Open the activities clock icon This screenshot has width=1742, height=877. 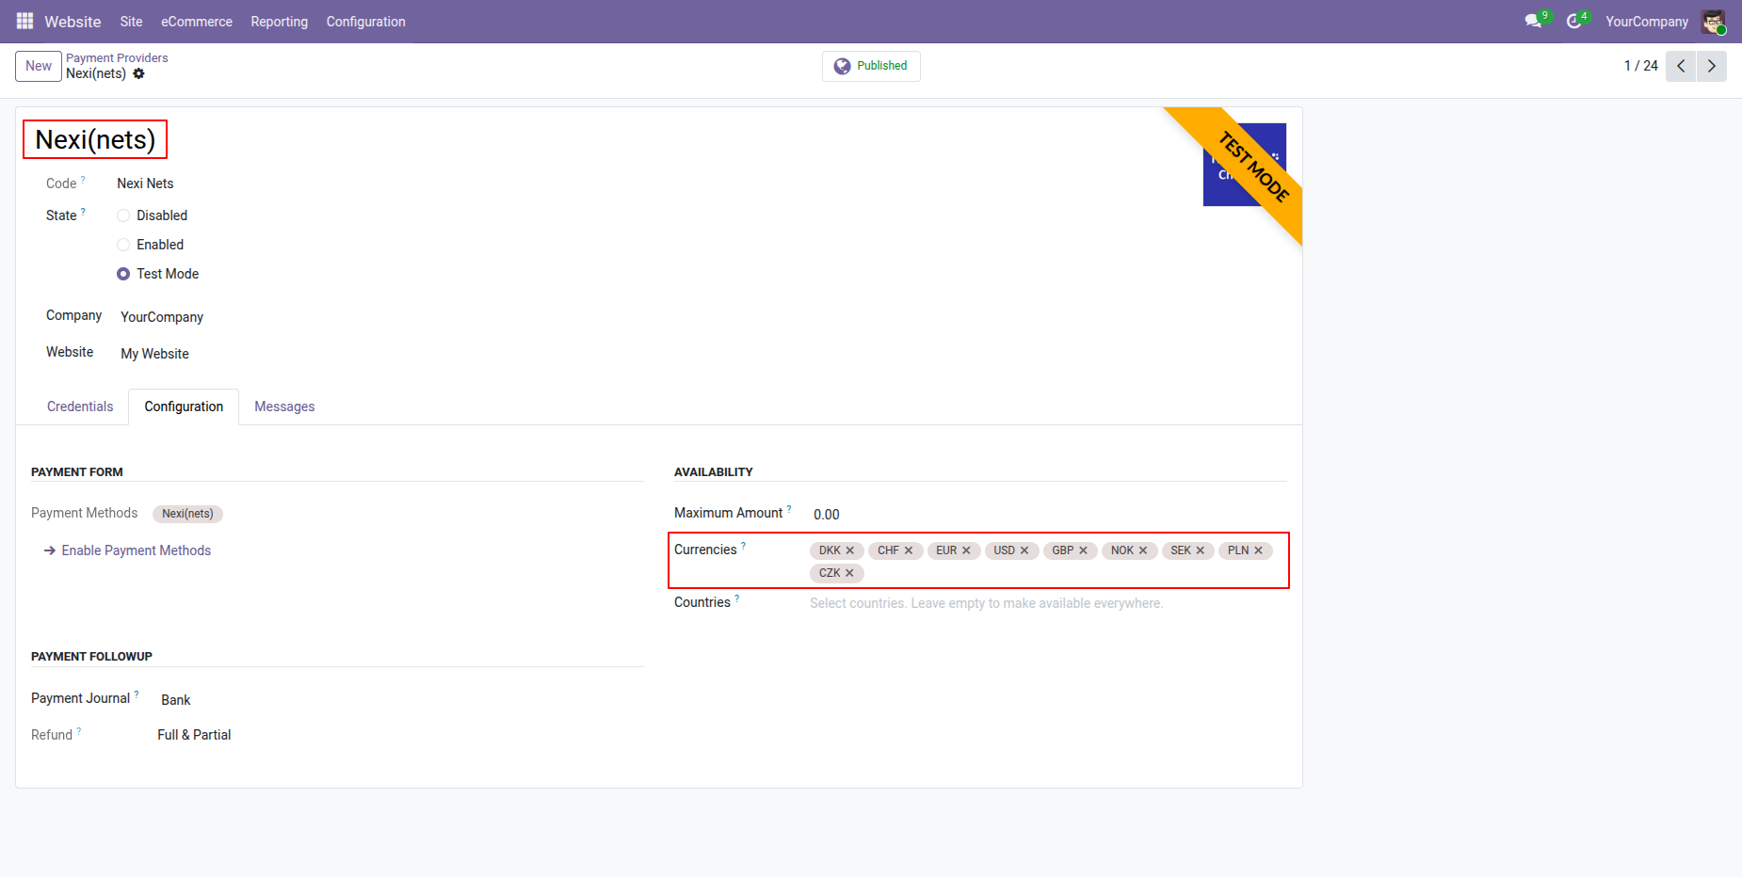point(1574,21)
